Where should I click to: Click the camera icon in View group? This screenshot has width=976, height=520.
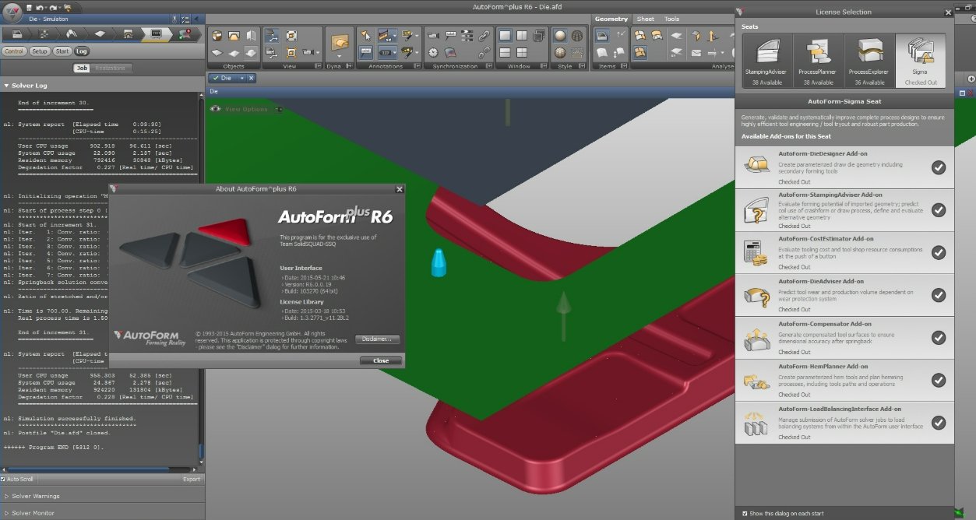click(309, 53)
